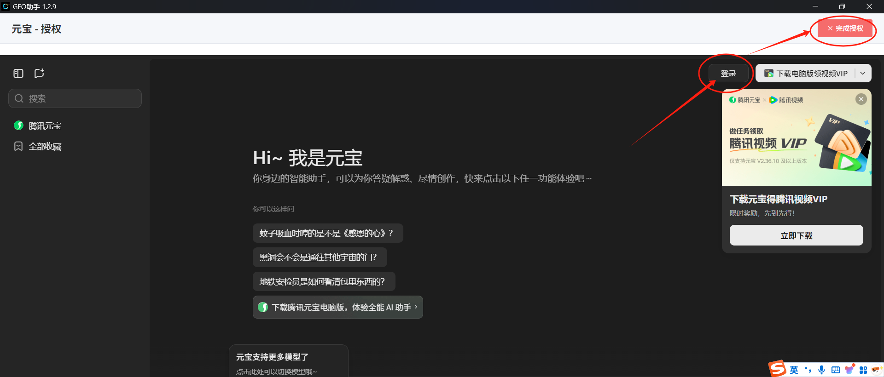Click the Sogou voice input microphone
Viewport: 884px width, 377px height.
click(x=821, y=370)
